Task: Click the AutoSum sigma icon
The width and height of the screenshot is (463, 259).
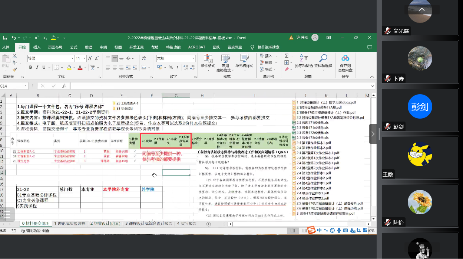Action: pyautogui.click(x=287, y=56)
